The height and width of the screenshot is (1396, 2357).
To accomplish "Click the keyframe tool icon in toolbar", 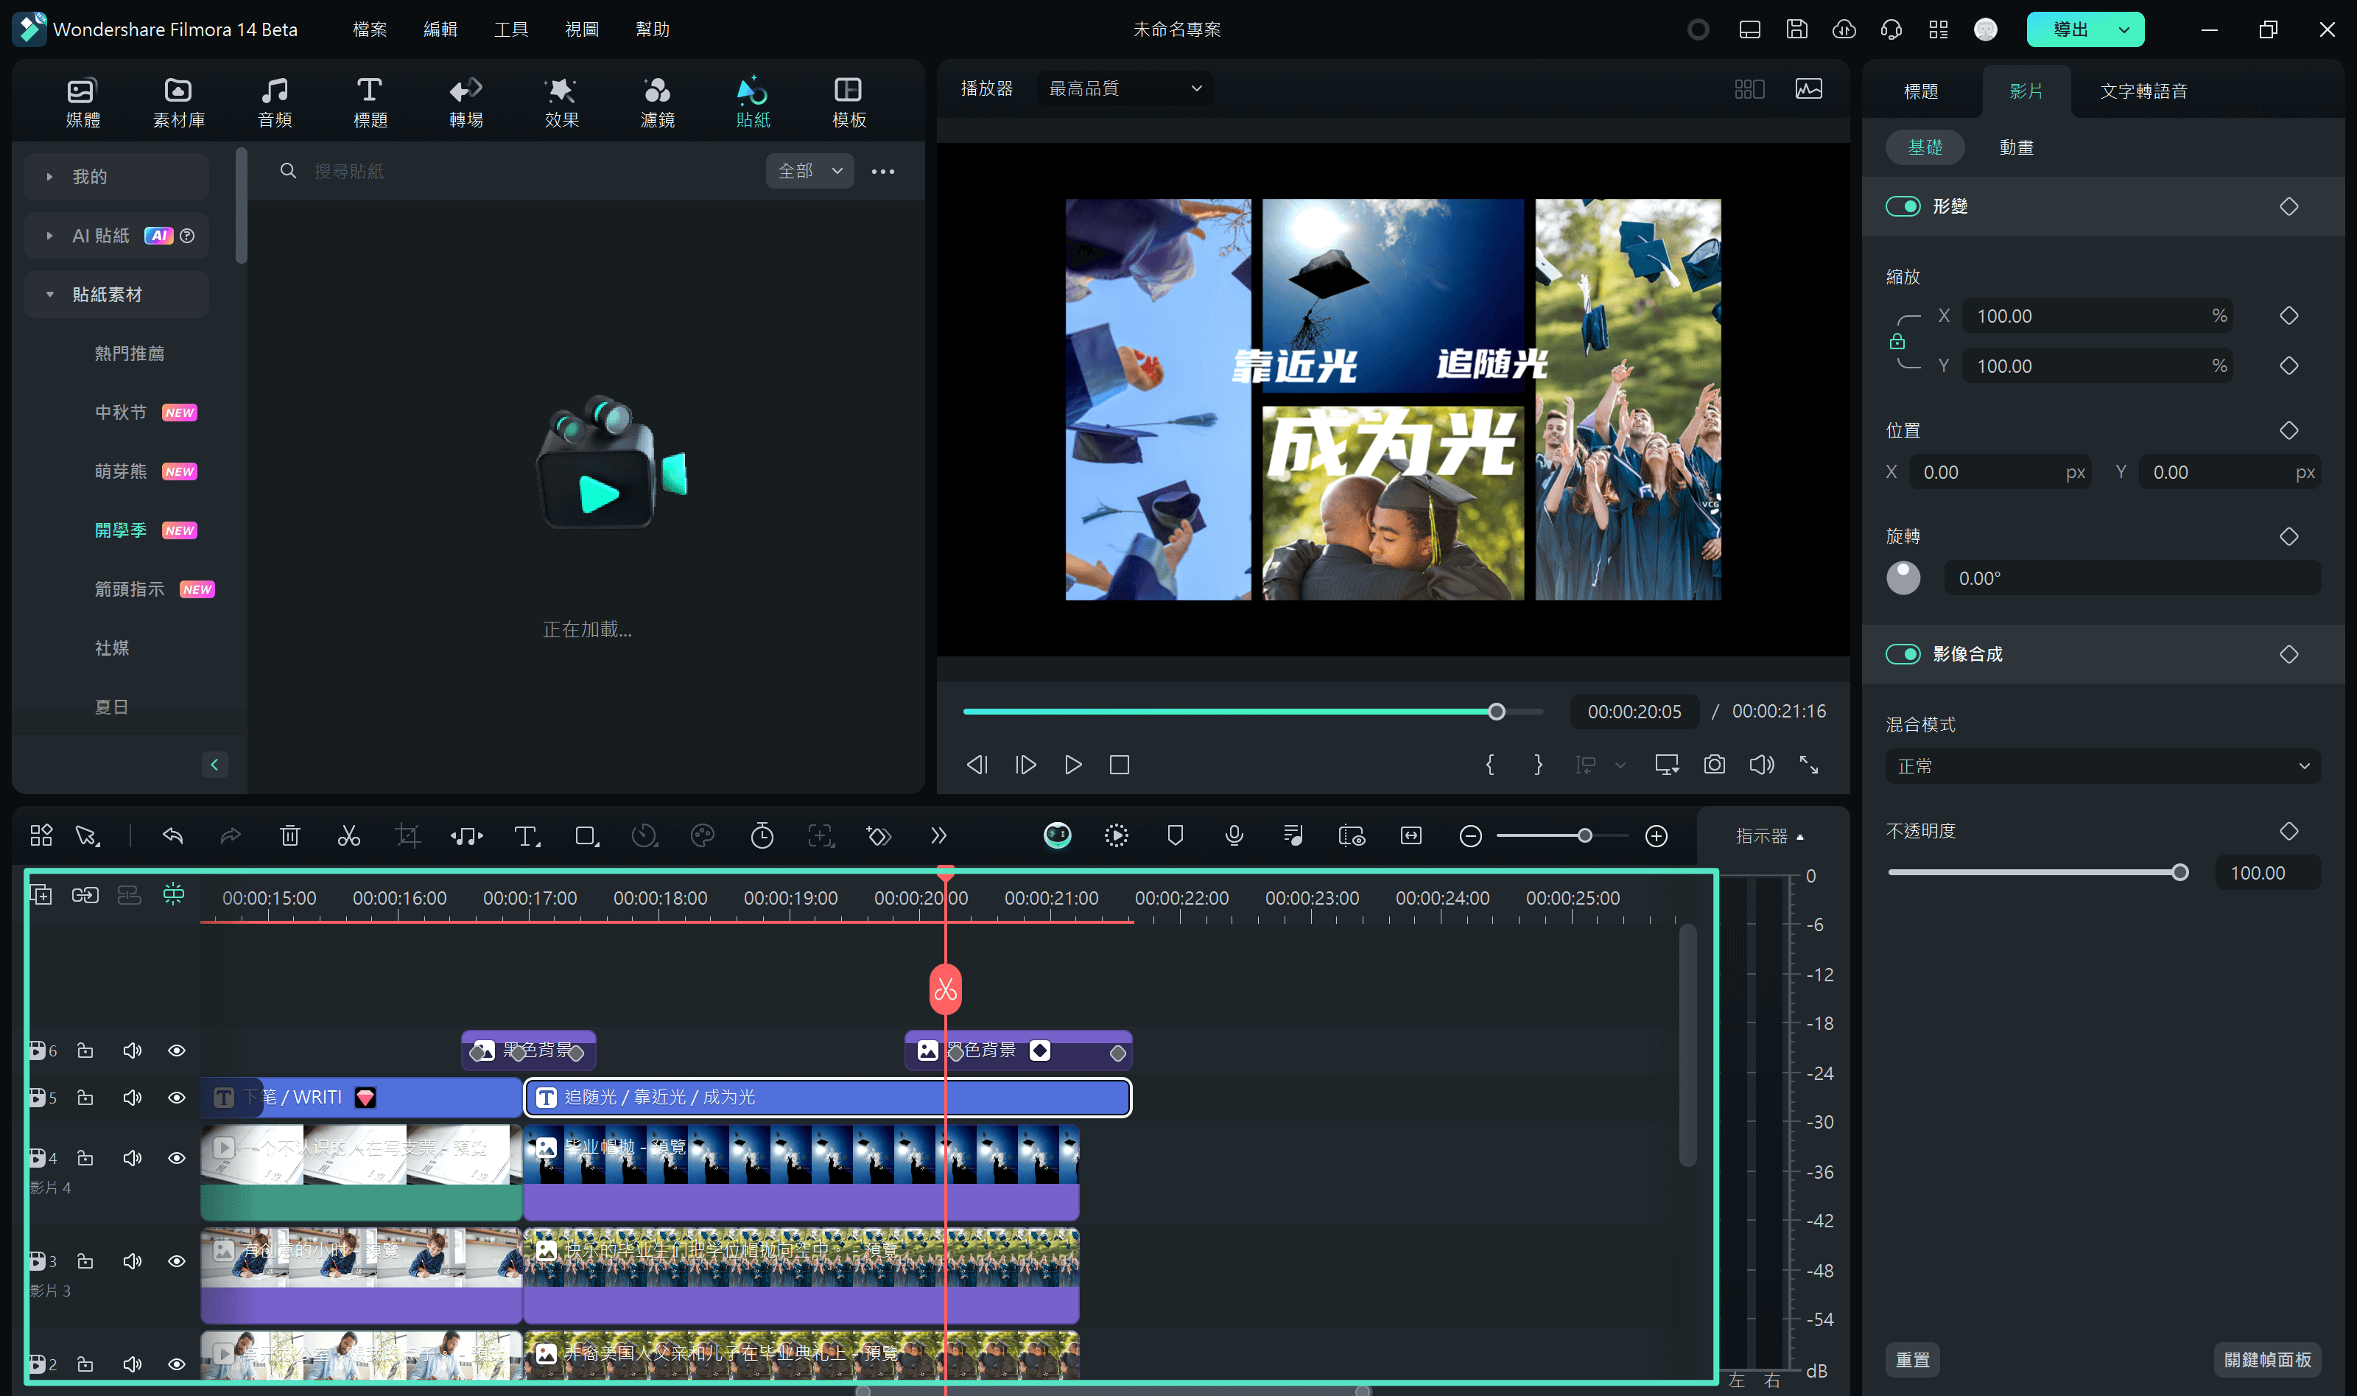I will [x=879, y=835].
